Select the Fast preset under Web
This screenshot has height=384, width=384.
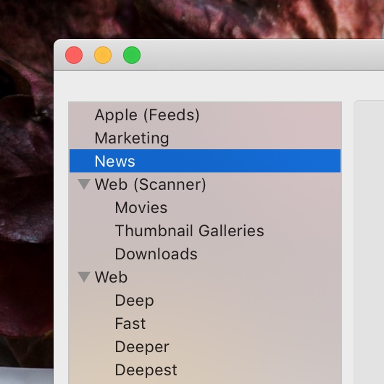click(x=130, y=324)
